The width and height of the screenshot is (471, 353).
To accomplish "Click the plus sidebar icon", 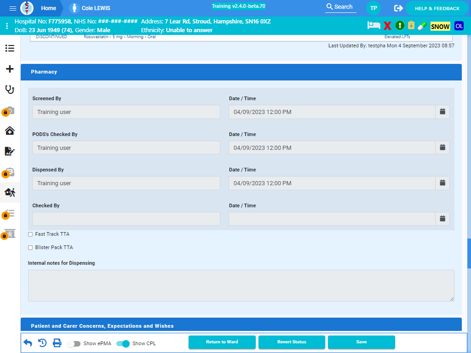I will [x=10, y=69].
